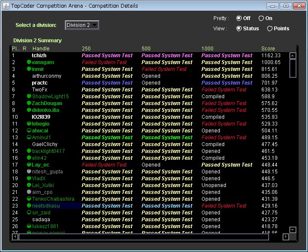Click the rating circle next to didenko.ilia

point(29,110)
